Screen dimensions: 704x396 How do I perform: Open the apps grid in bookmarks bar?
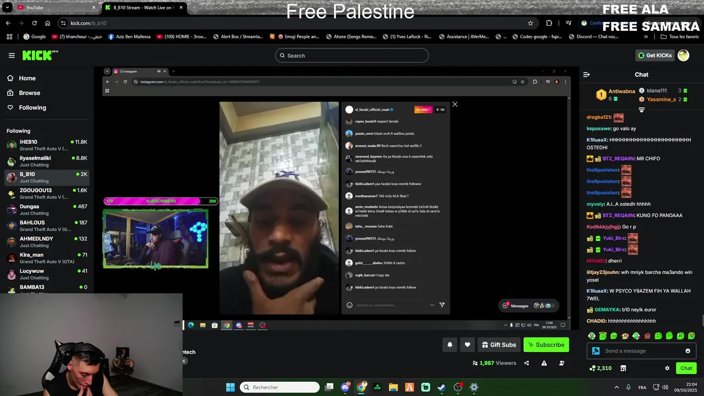[x=9, y=37]
